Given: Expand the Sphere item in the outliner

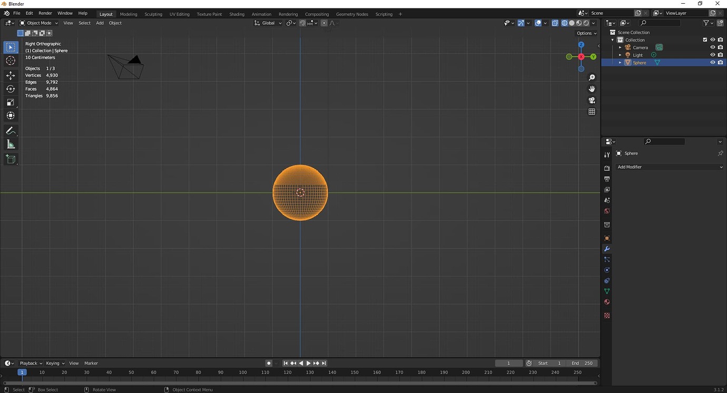Looking at the screenshot, I should click(x=620, y=62).
